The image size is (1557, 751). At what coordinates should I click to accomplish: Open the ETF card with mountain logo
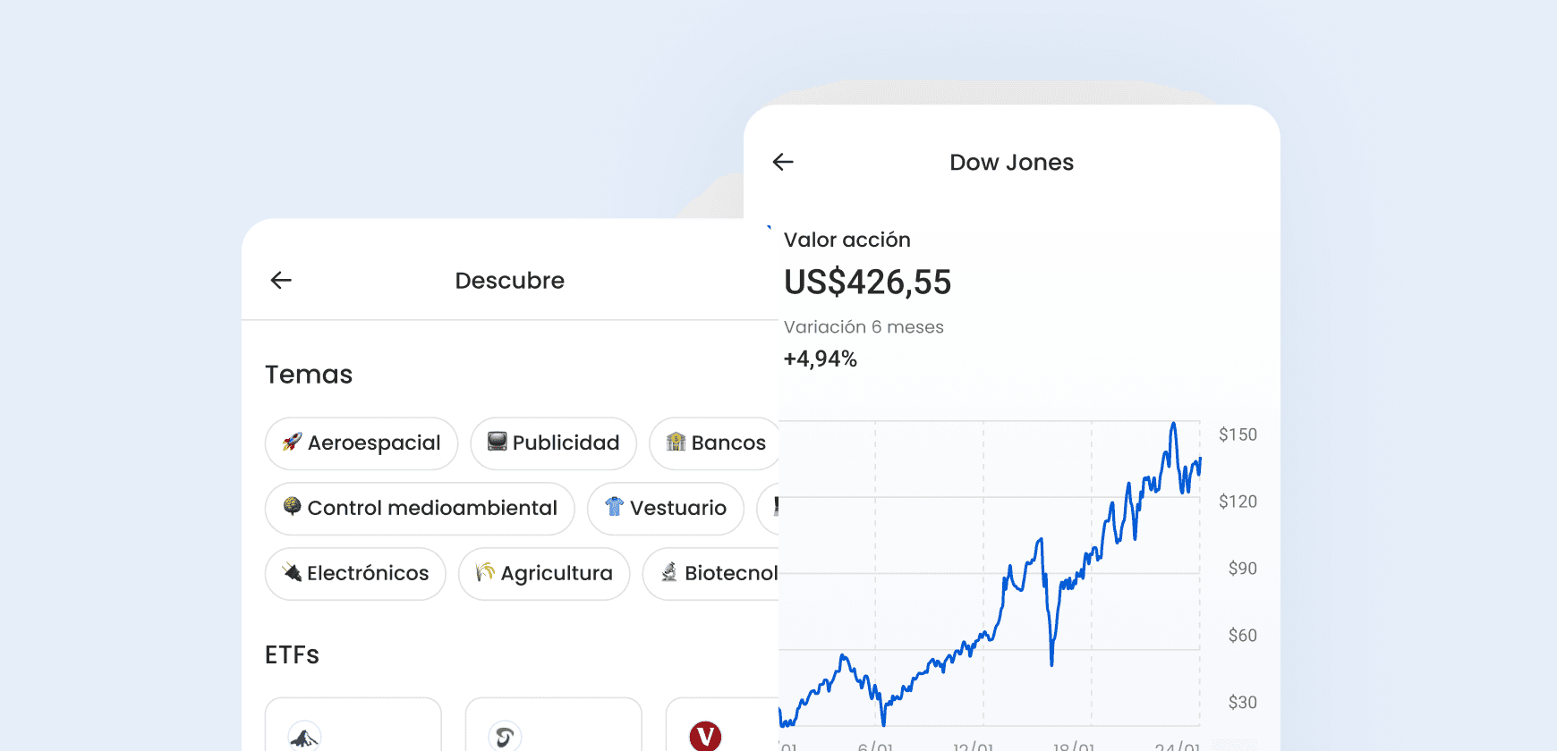click(353, 724)
